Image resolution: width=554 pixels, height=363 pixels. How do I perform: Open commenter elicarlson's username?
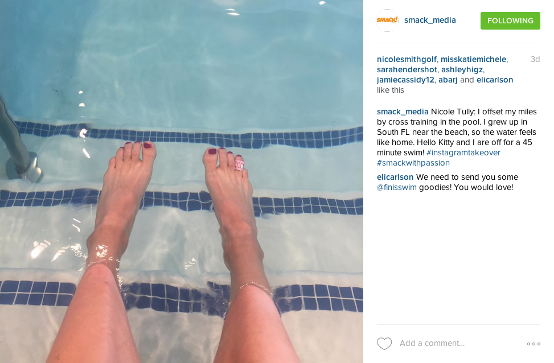click(x=395, y=177)
